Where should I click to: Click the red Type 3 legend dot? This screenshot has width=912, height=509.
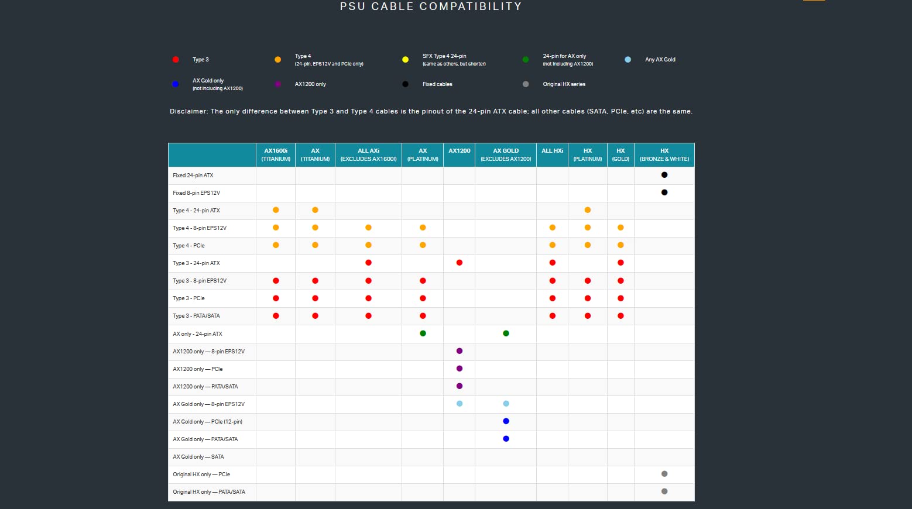coord(176,60)
